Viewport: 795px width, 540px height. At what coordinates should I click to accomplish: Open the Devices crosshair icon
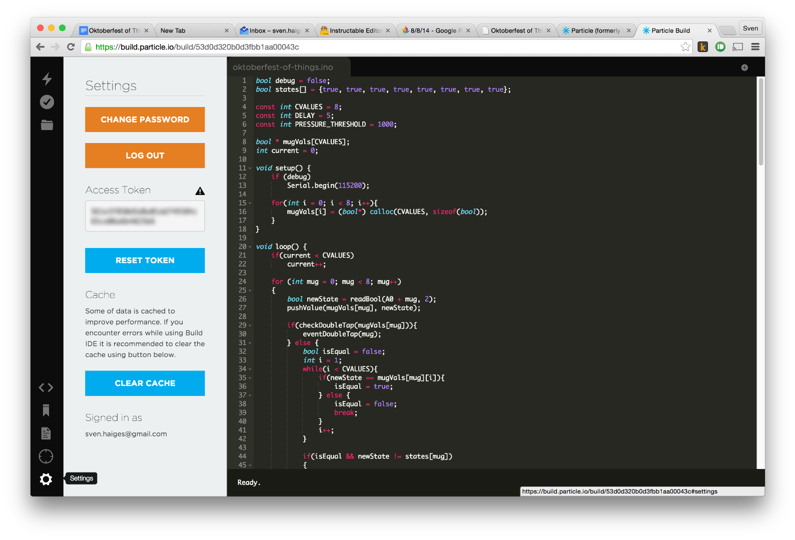pos(46,456)
